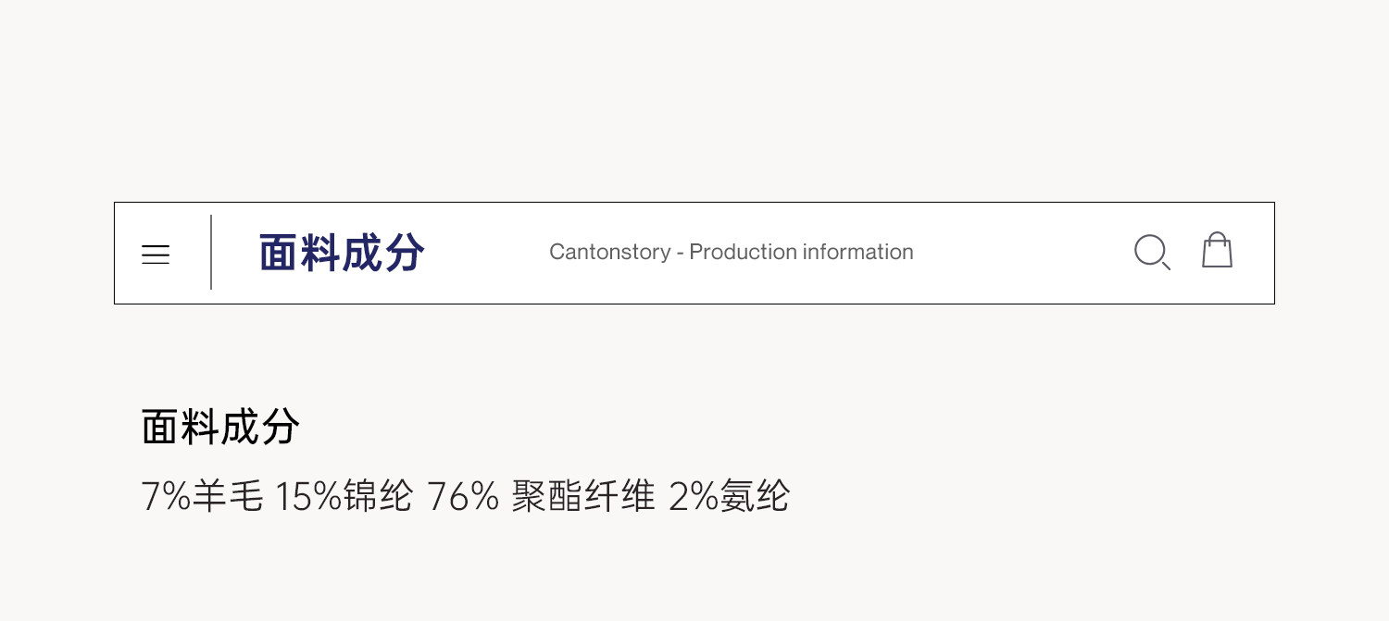The image size is (1389, 621).
Task: Click the 7% figure in the composition line
Action: [x=167, y=497]
